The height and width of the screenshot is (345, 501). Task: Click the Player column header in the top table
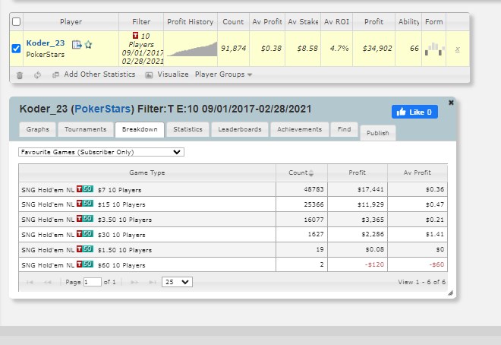pos(71,22)
